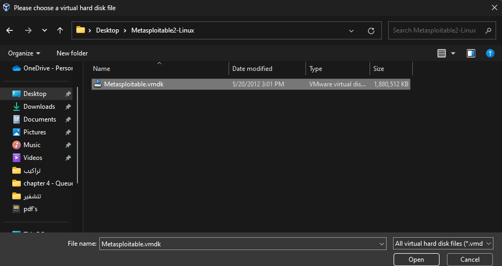Go back with the left arrow

[x=10, y=30]
